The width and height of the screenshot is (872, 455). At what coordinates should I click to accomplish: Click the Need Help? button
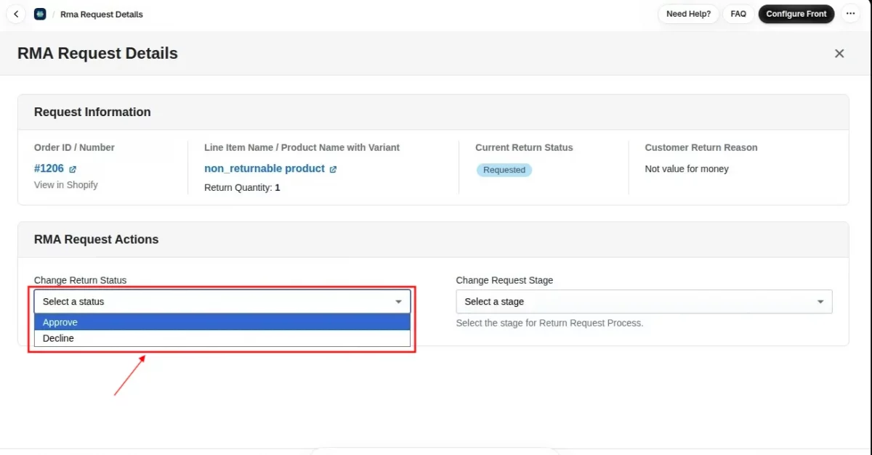[x=688, y=14]
